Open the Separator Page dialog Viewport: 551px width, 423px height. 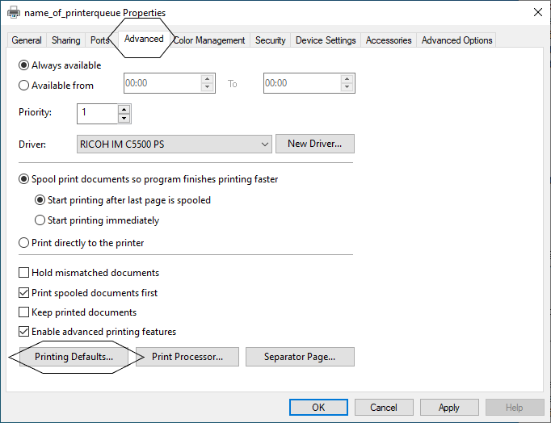(299, 357)
